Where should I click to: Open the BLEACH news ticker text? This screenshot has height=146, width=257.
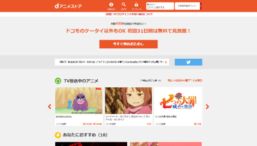point(112,62)
